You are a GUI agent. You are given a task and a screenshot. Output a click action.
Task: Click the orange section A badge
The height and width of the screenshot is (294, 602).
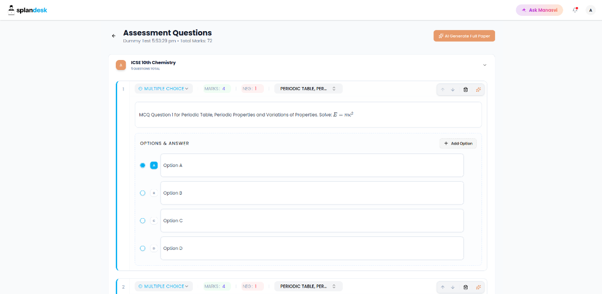pyautogui.click(x=121, y=65)
